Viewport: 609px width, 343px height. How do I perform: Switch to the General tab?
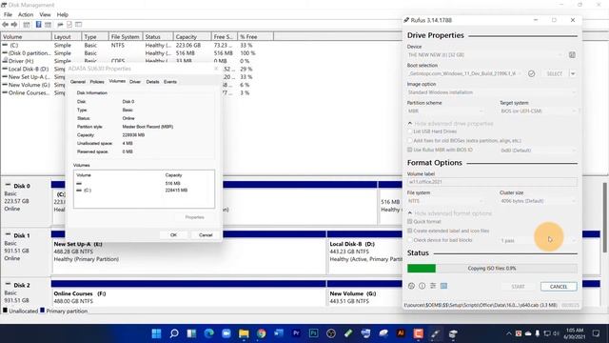(78, 82)
